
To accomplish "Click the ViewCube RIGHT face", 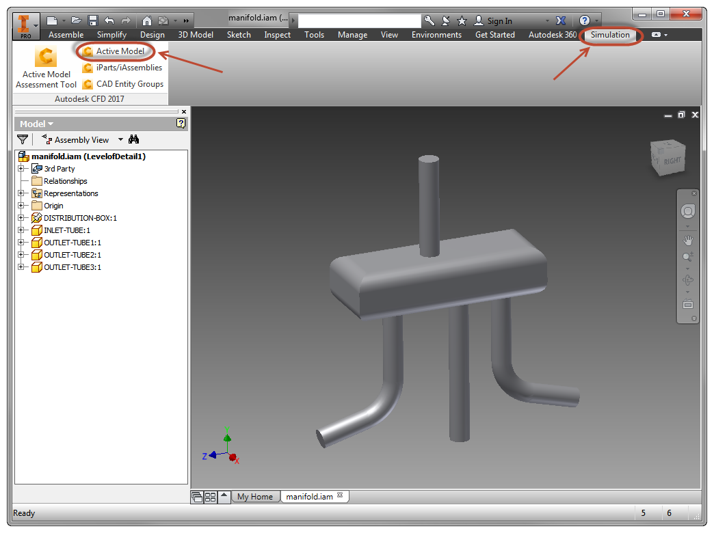I will (x=671, y=161).
